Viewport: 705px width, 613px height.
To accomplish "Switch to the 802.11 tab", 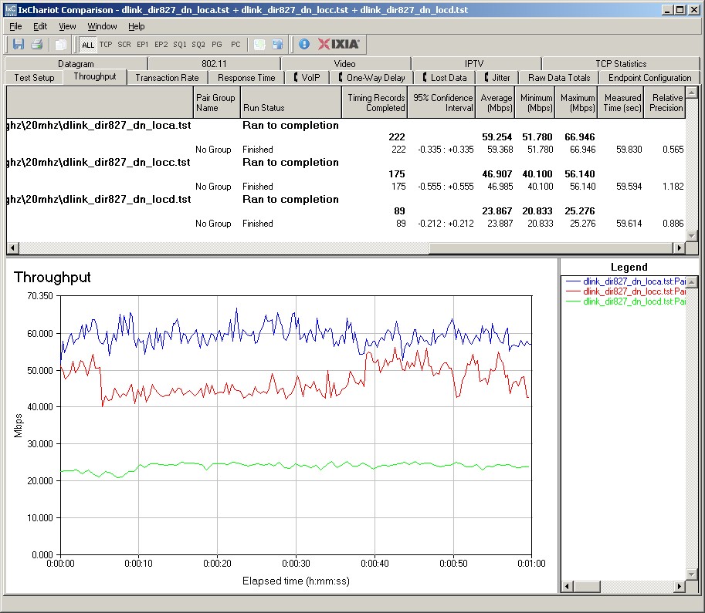I will coord(214,64).
